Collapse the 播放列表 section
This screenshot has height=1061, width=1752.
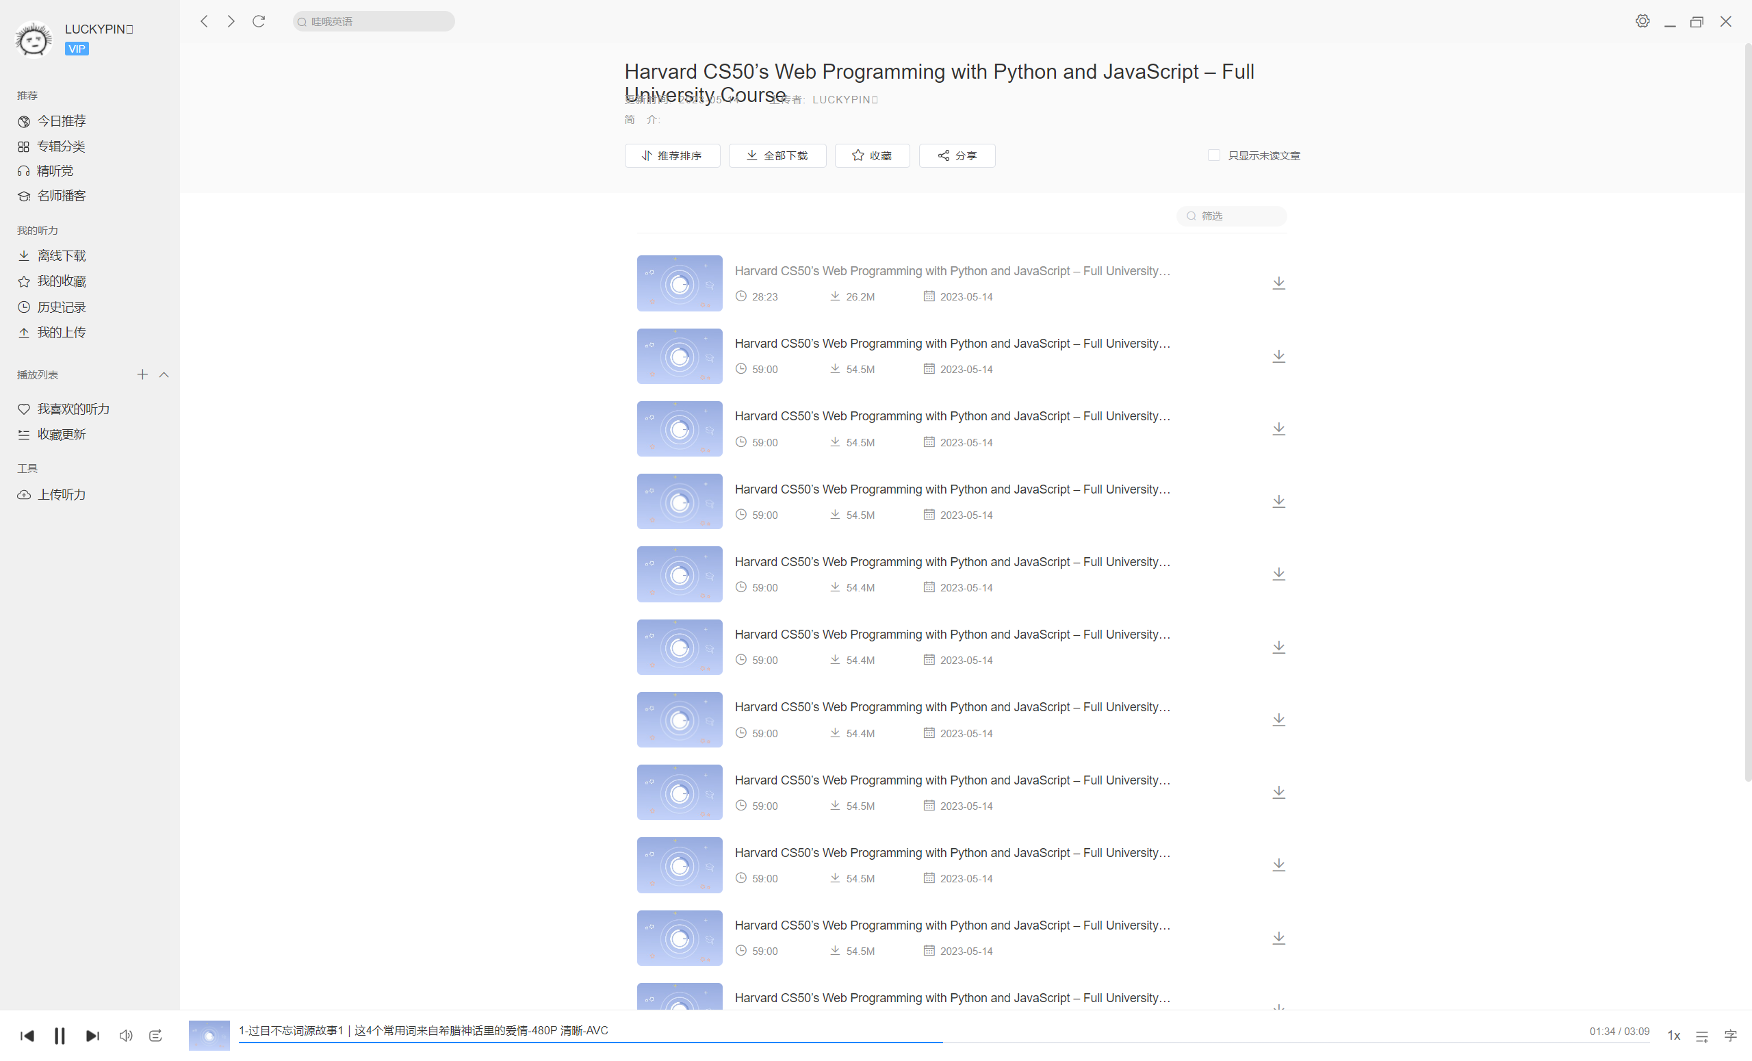pyautogui.click(x=164, y=374)
